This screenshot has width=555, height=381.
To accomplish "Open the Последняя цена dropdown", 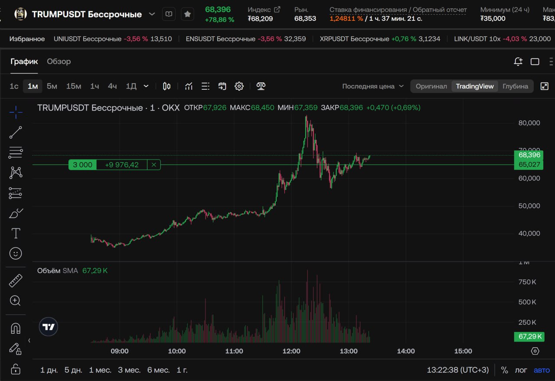I will tap(373, 86).
